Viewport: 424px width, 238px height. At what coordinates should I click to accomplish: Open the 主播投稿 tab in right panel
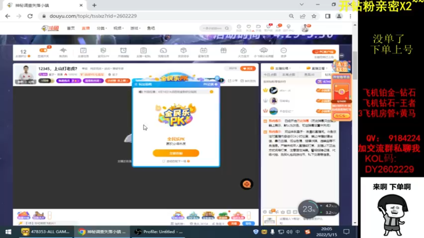[x=280, y=68]
